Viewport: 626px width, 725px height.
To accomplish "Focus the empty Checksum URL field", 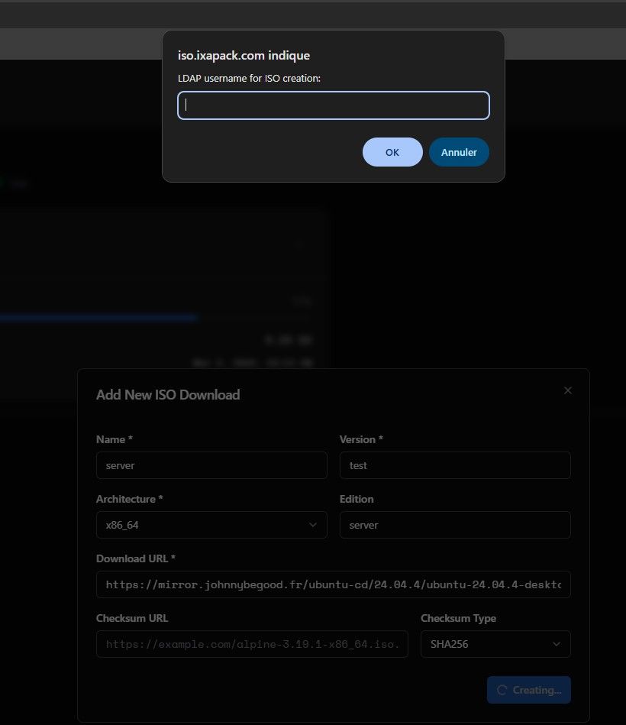I will [252, 644].
